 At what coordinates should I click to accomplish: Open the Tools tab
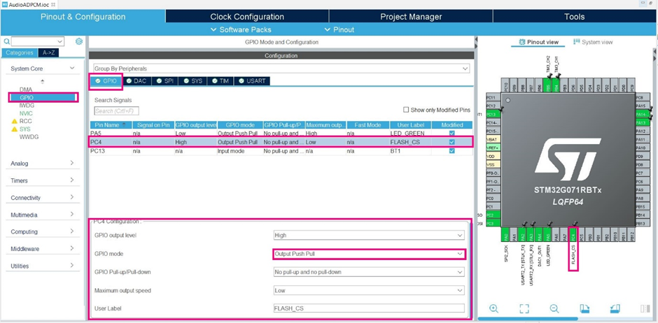click(575, 17)
